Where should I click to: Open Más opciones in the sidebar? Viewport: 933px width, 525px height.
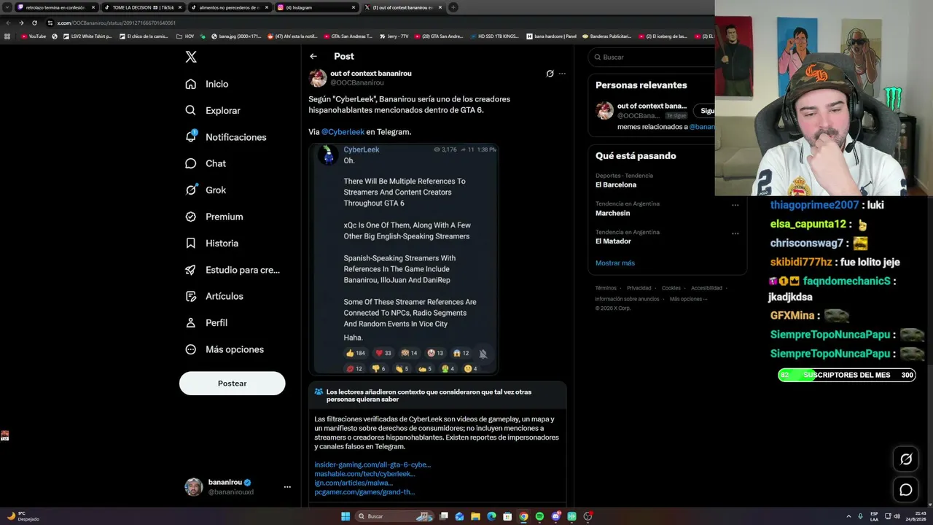tap(225, 349)
